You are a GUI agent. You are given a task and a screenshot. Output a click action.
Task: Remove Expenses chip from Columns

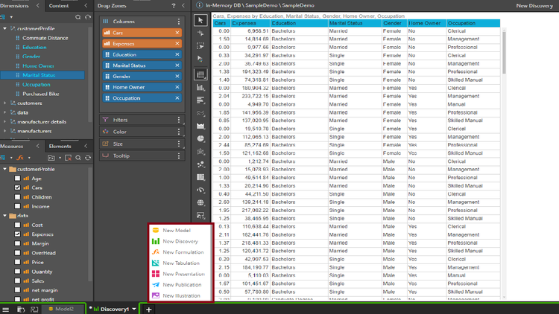[177, 44]
